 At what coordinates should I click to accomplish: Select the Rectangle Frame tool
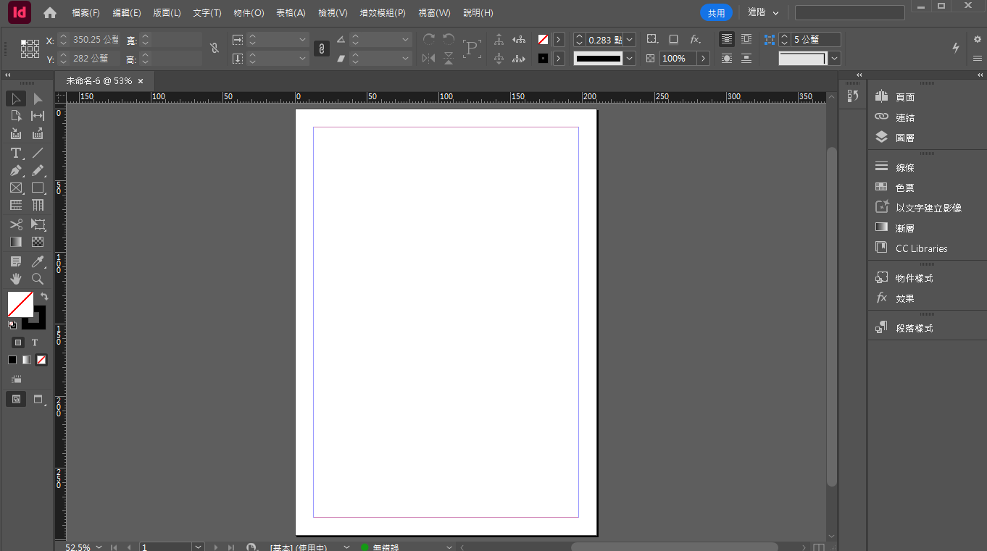[x=15, y=188]
